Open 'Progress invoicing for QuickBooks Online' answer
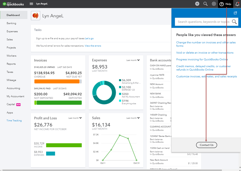 (x=202, y=59)
